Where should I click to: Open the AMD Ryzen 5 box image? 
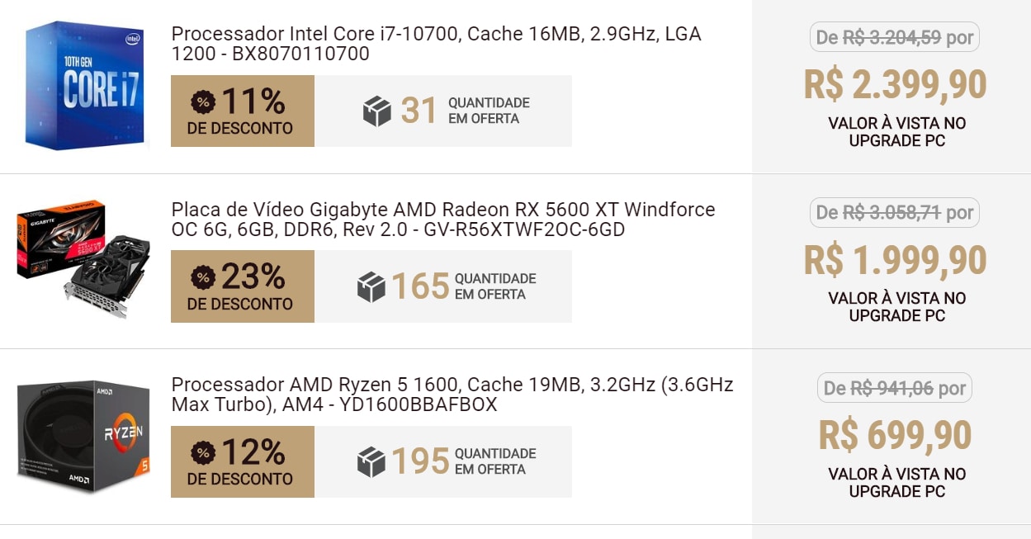pyautogui.click(x=83, y=437)
